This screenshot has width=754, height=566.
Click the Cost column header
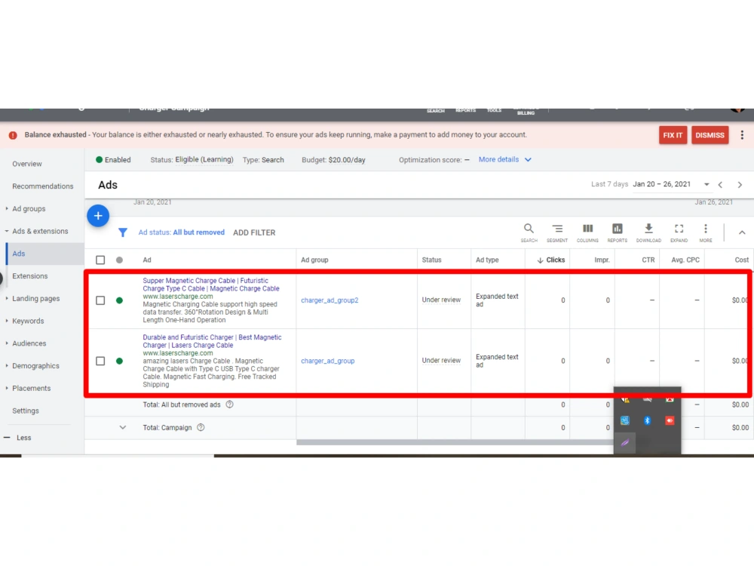point(741,260)
